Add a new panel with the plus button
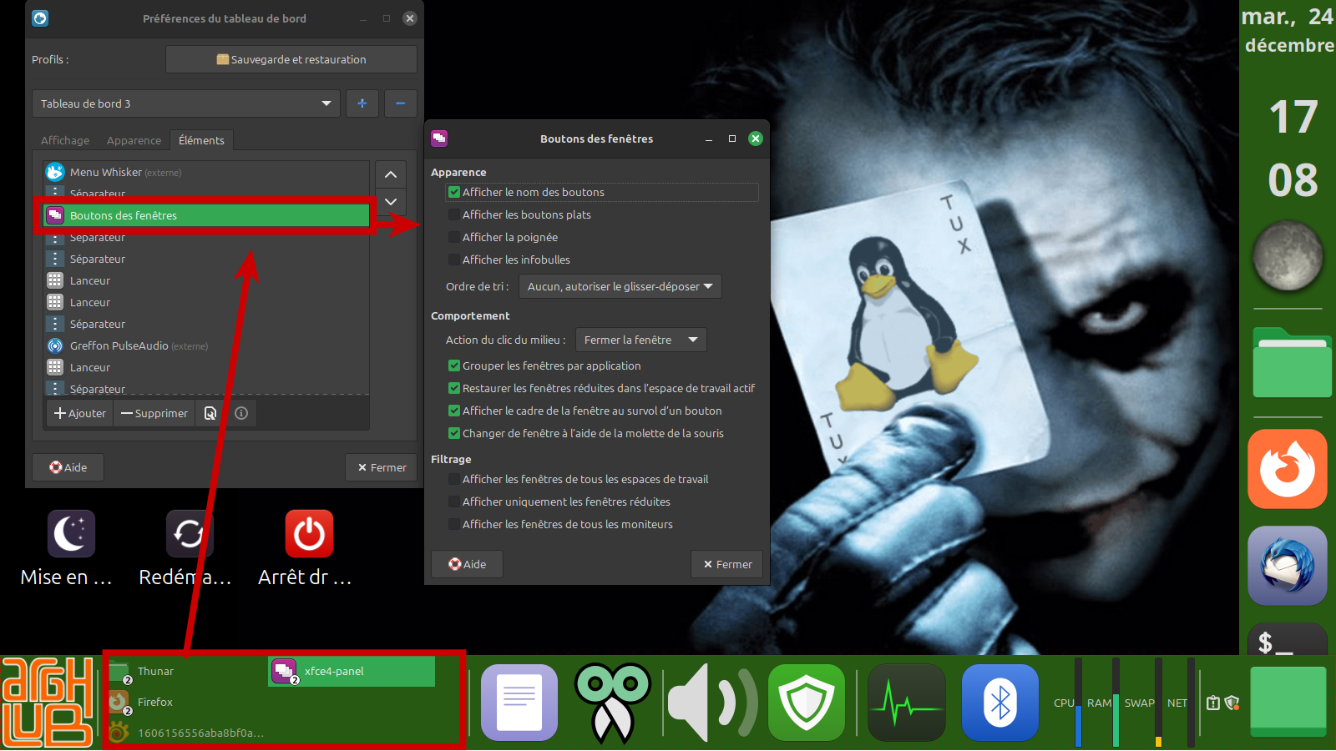 click(x=362, y=103)
